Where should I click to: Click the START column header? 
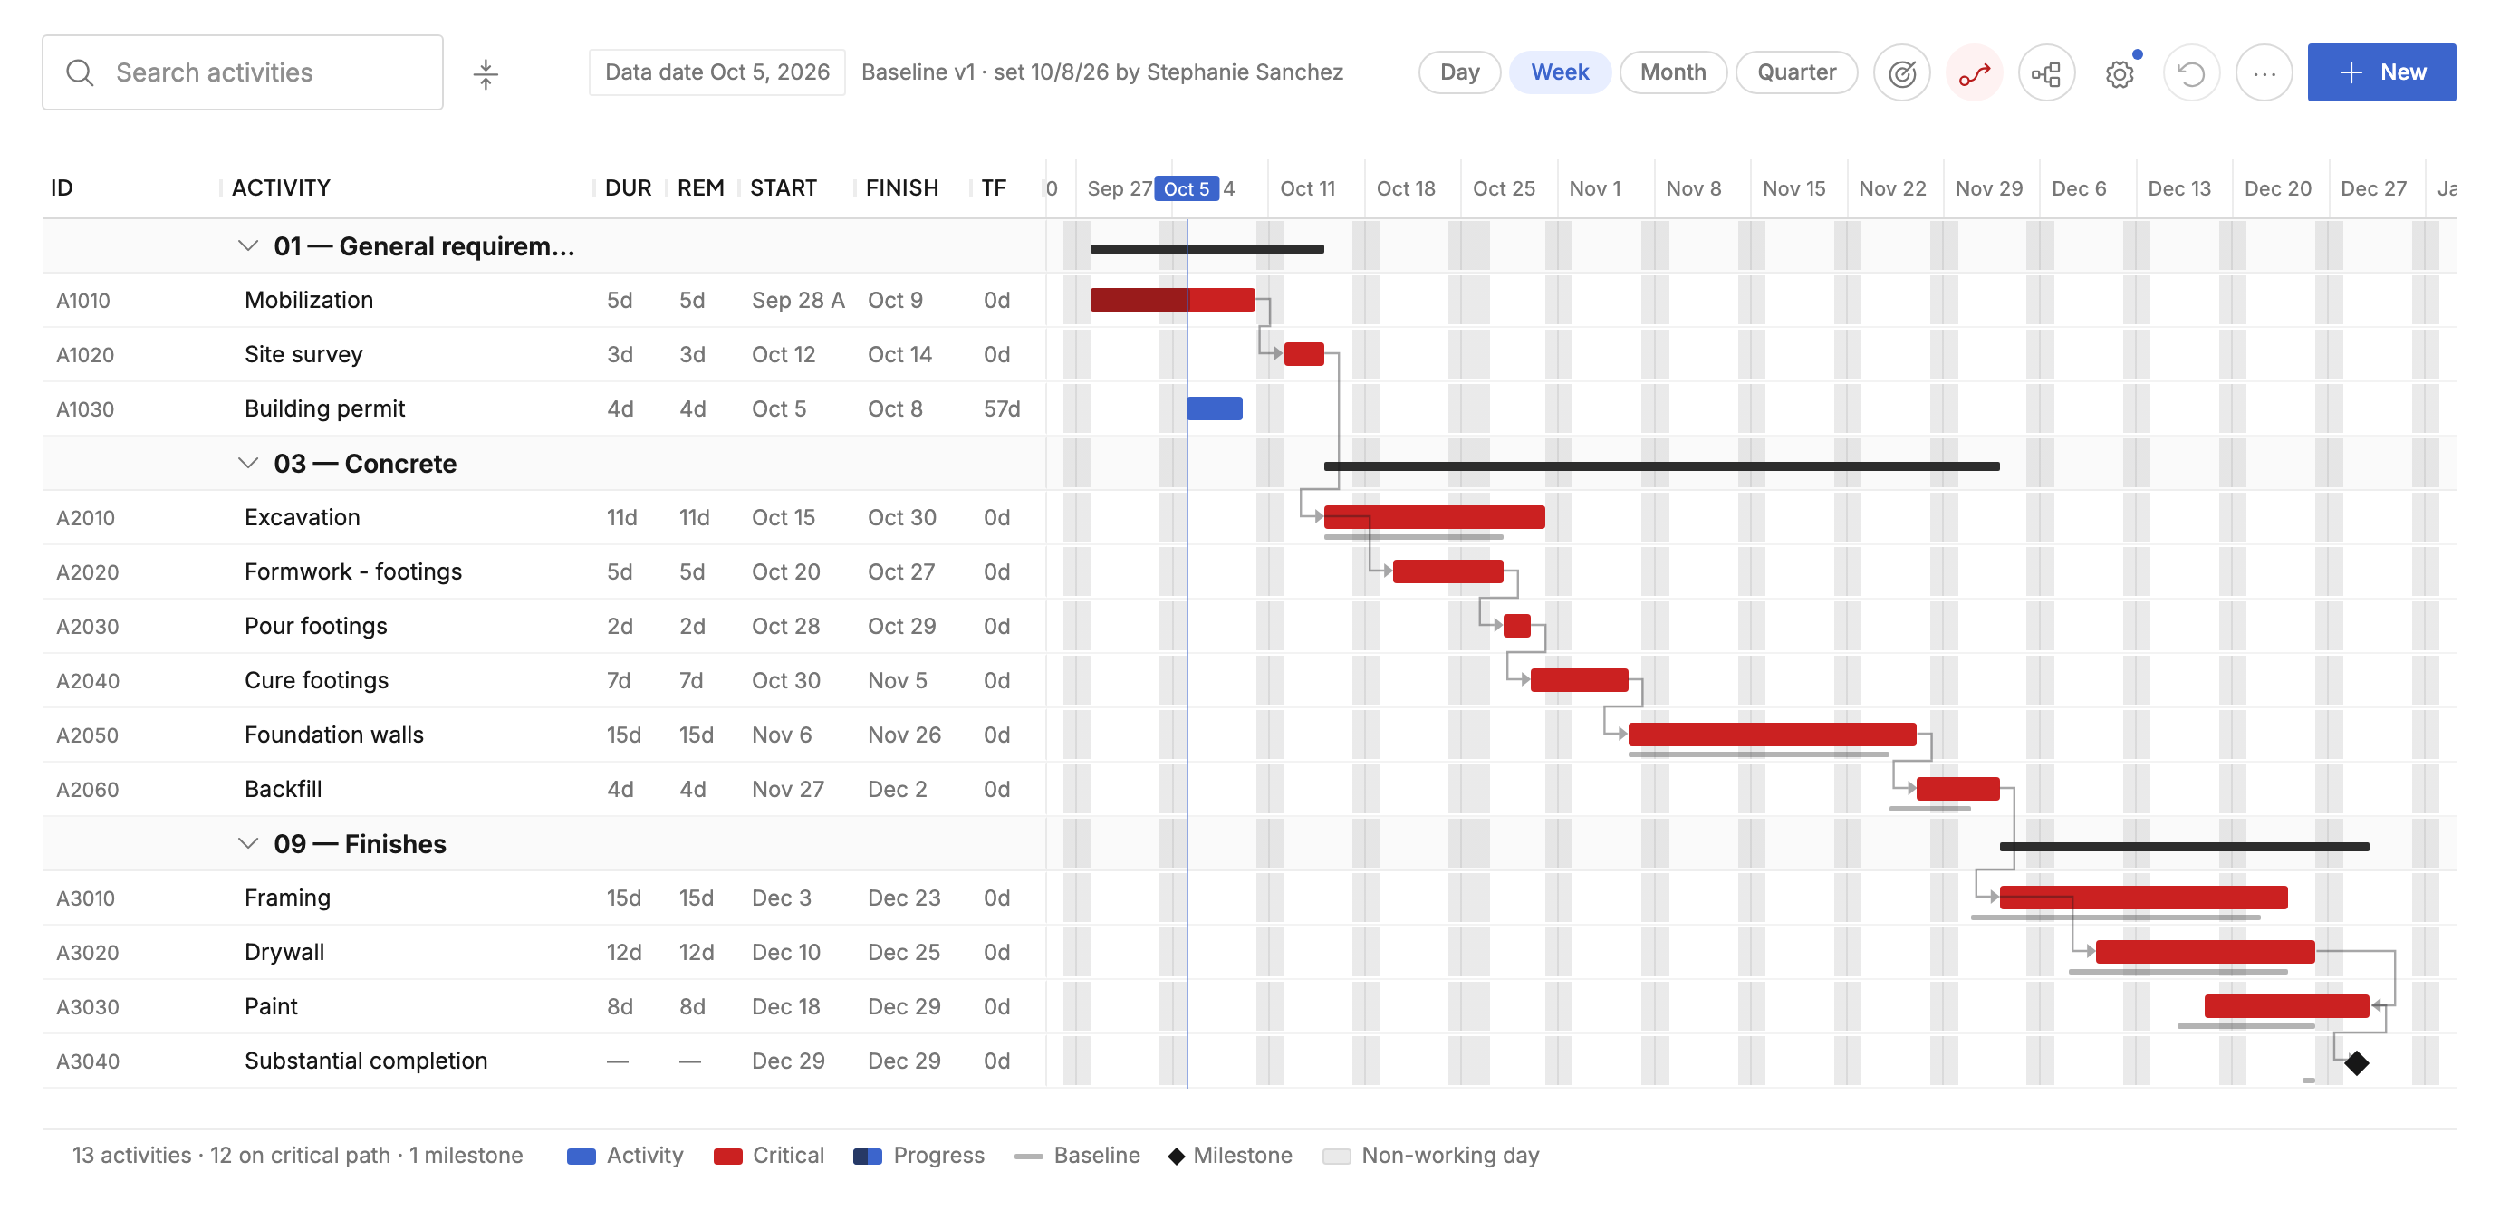point(784,188)
